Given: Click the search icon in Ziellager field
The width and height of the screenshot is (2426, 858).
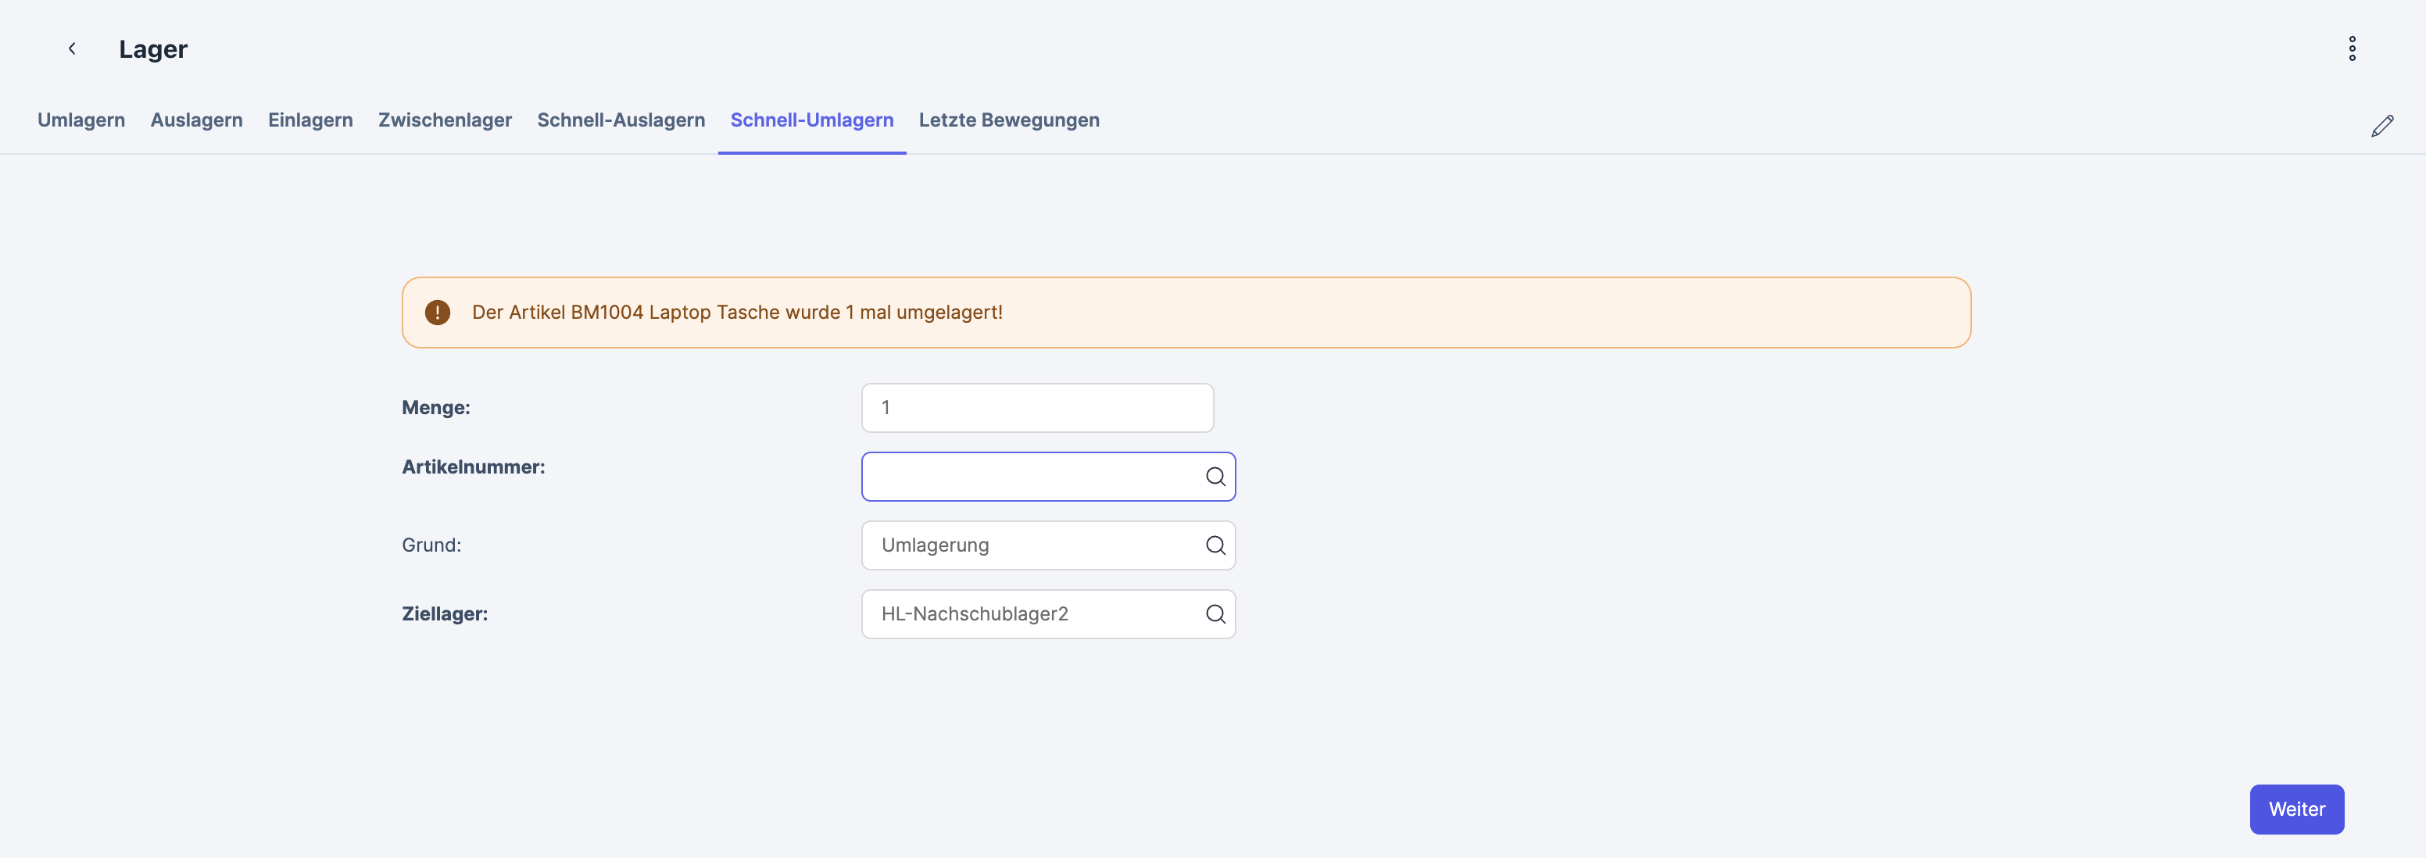Looking at the screenshot, I should pyautogui.click(x=1215, y=614).
